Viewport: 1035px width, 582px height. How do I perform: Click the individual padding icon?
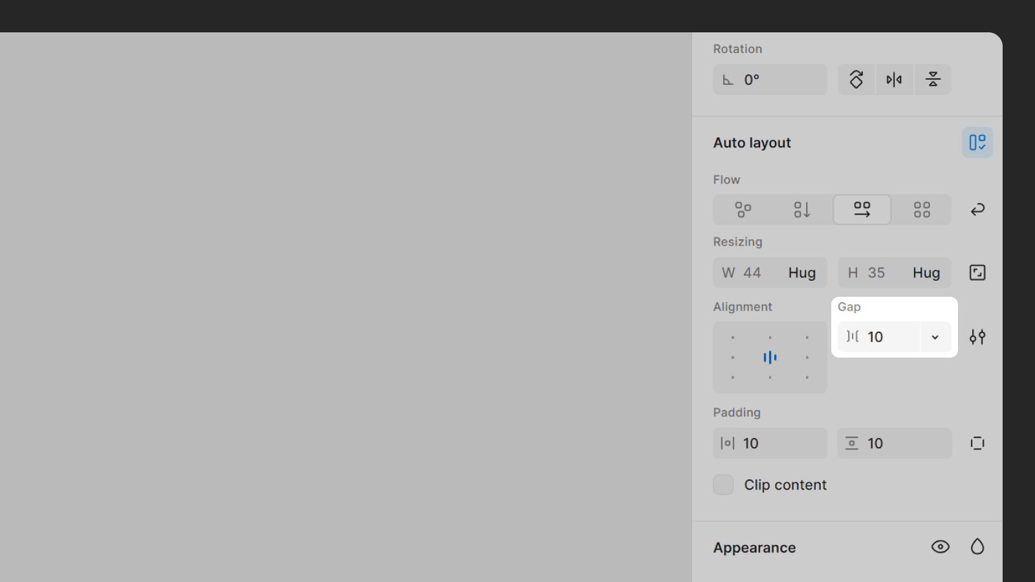[977, 443]
